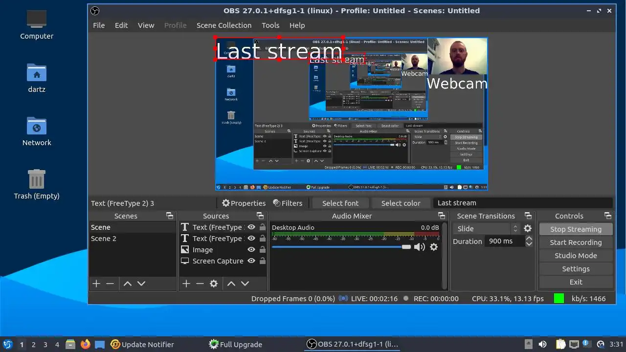Lock the Screen Capture source with its padlock

pyautogui.click(x=263, y=261)
